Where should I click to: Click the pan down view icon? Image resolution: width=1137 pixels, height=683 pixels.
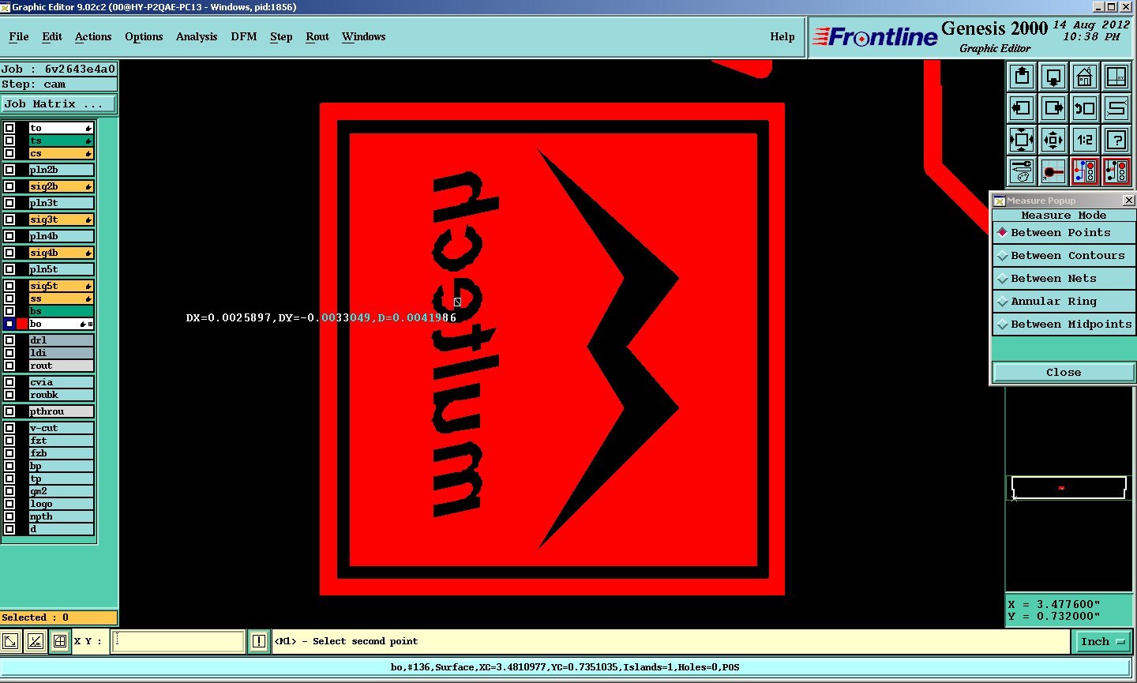tap(1053, 77)
